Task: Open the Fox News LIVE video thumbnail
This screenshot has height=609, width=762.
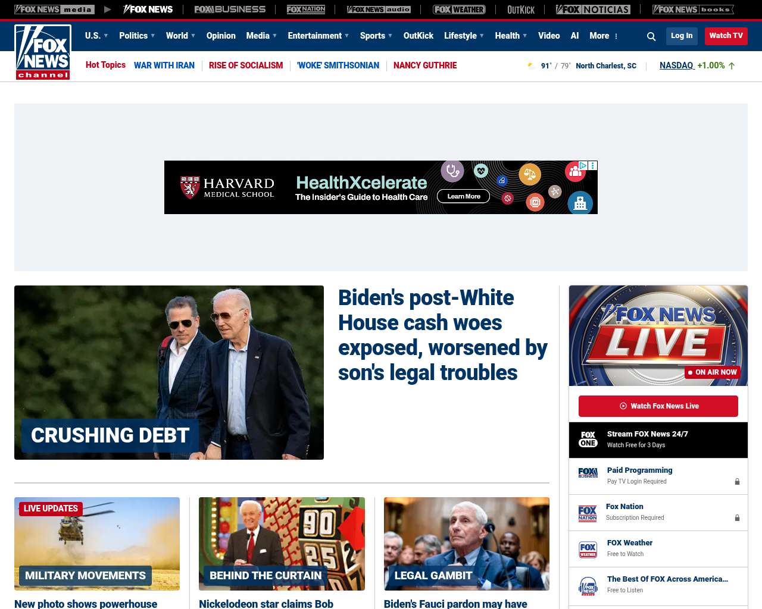Action: (658, 335)
